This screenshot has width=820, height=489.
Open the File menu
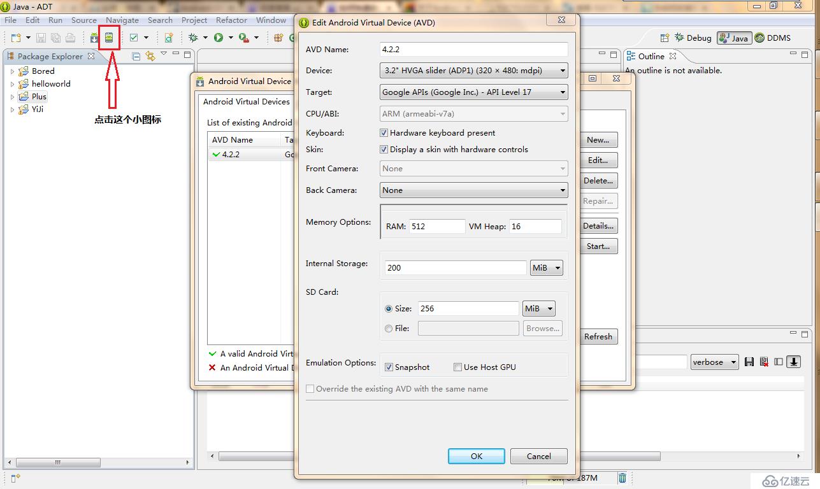point(11,20)
